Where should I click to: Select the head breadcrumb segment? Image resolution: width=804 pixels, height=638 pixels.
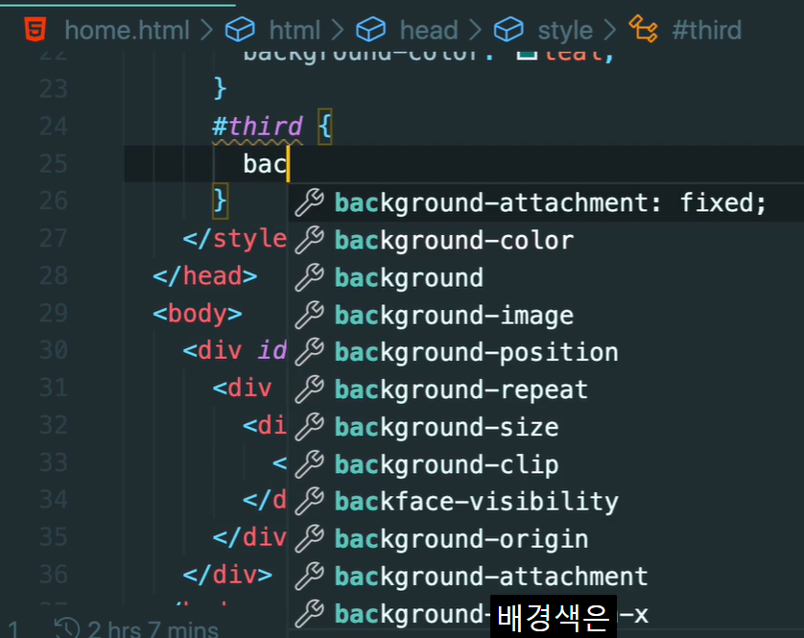429,31
